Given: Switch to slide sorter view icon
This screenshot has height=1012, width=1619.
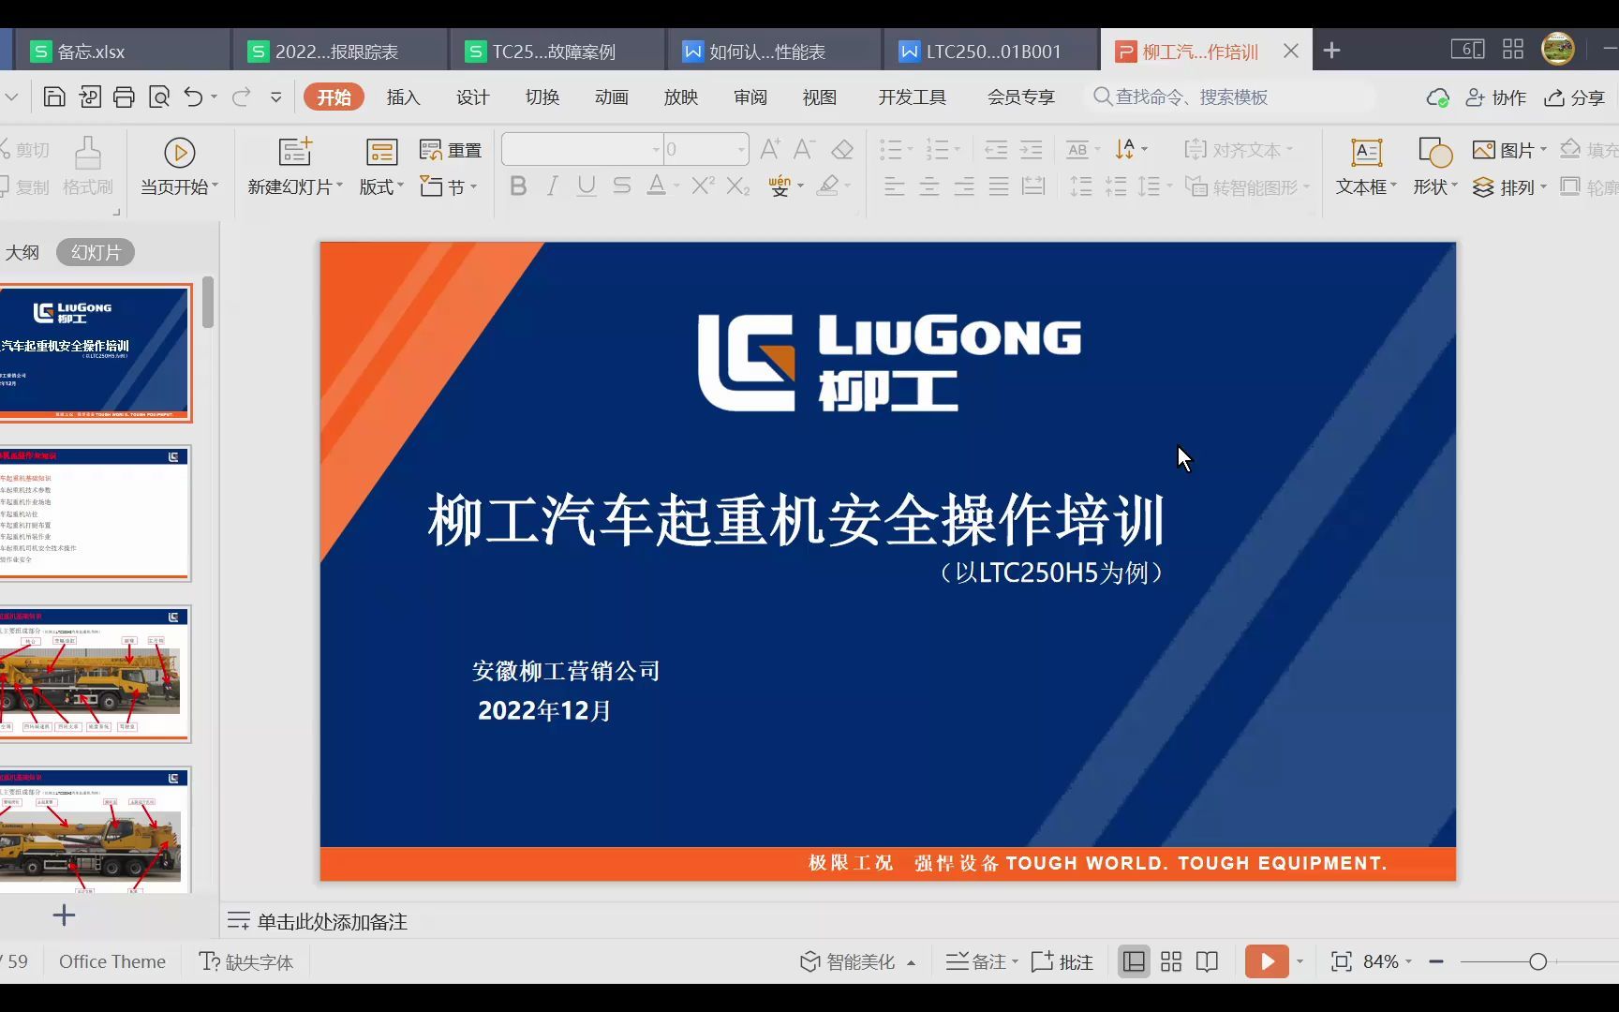Looking at the screenshot, I should [x=1171, y=961].
